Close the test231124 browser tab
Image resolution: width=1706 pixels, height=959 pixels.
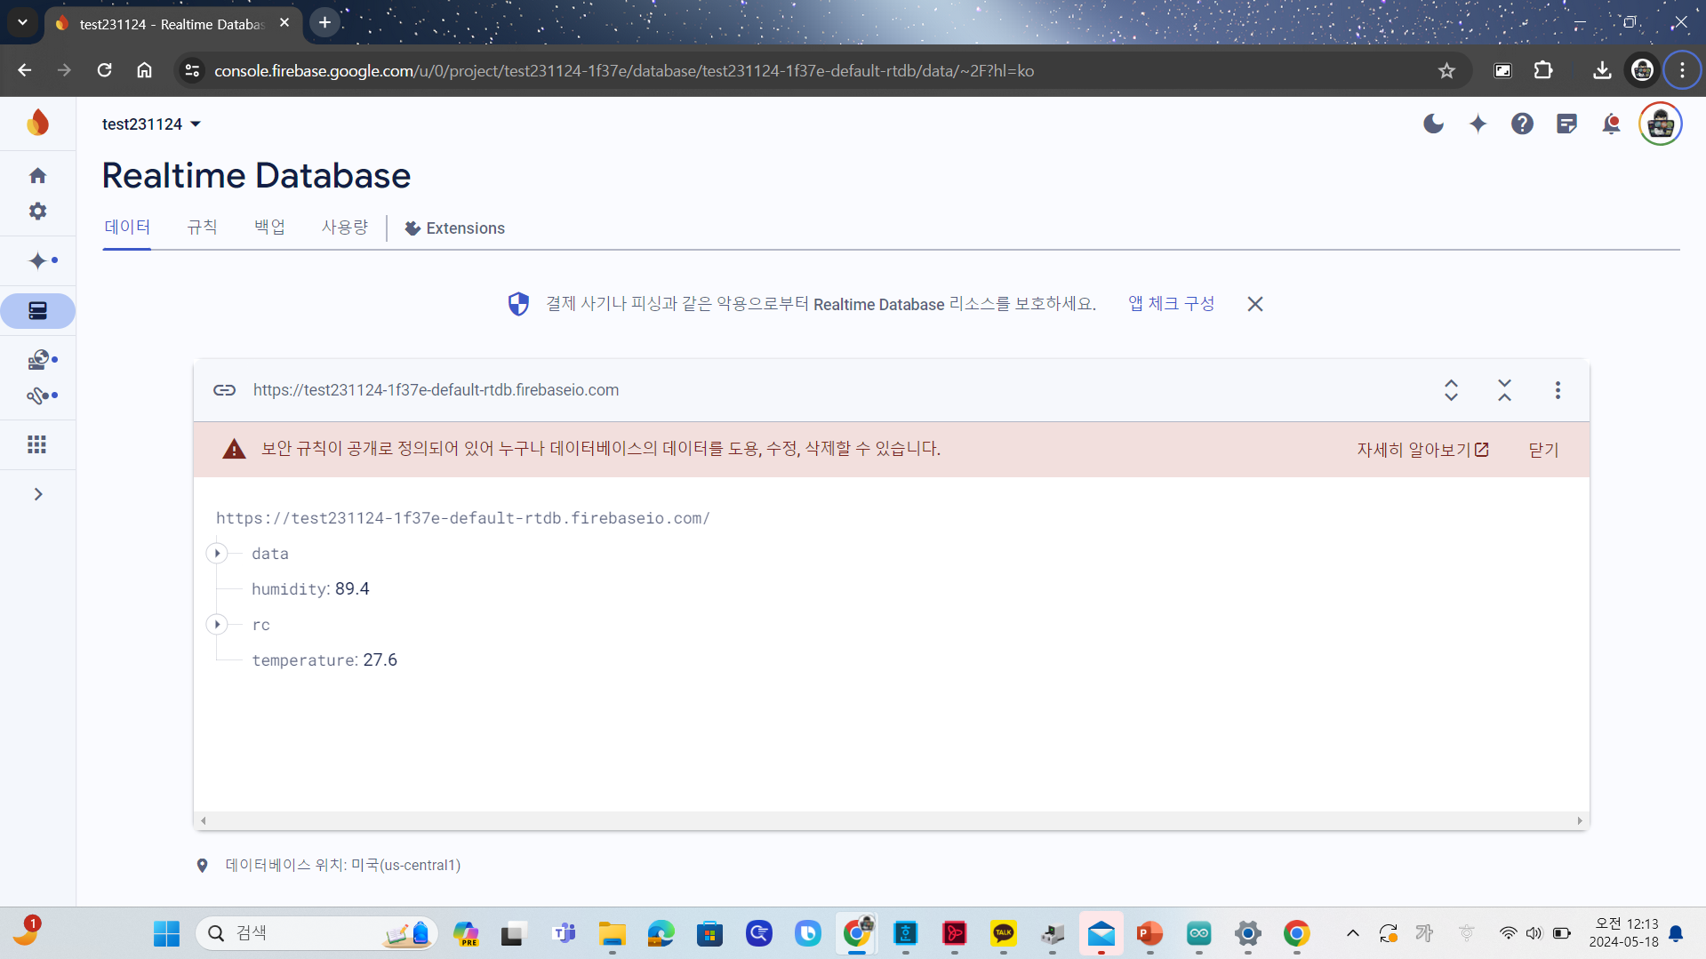284,23
